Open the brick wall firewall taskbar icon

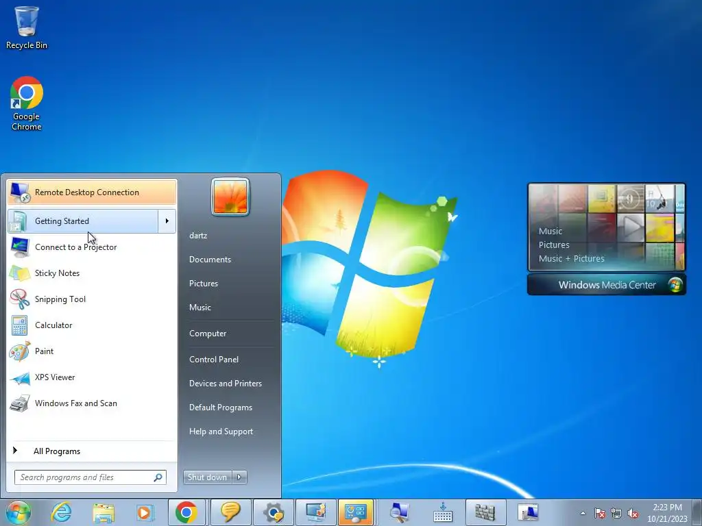[x=485, y=512]
